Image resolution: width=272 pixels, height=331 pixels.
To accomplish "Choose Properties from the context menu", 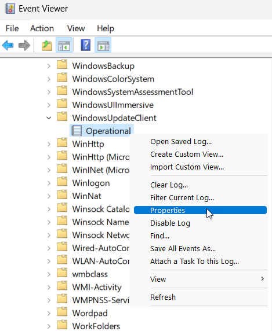I will (x=200, y=210).
